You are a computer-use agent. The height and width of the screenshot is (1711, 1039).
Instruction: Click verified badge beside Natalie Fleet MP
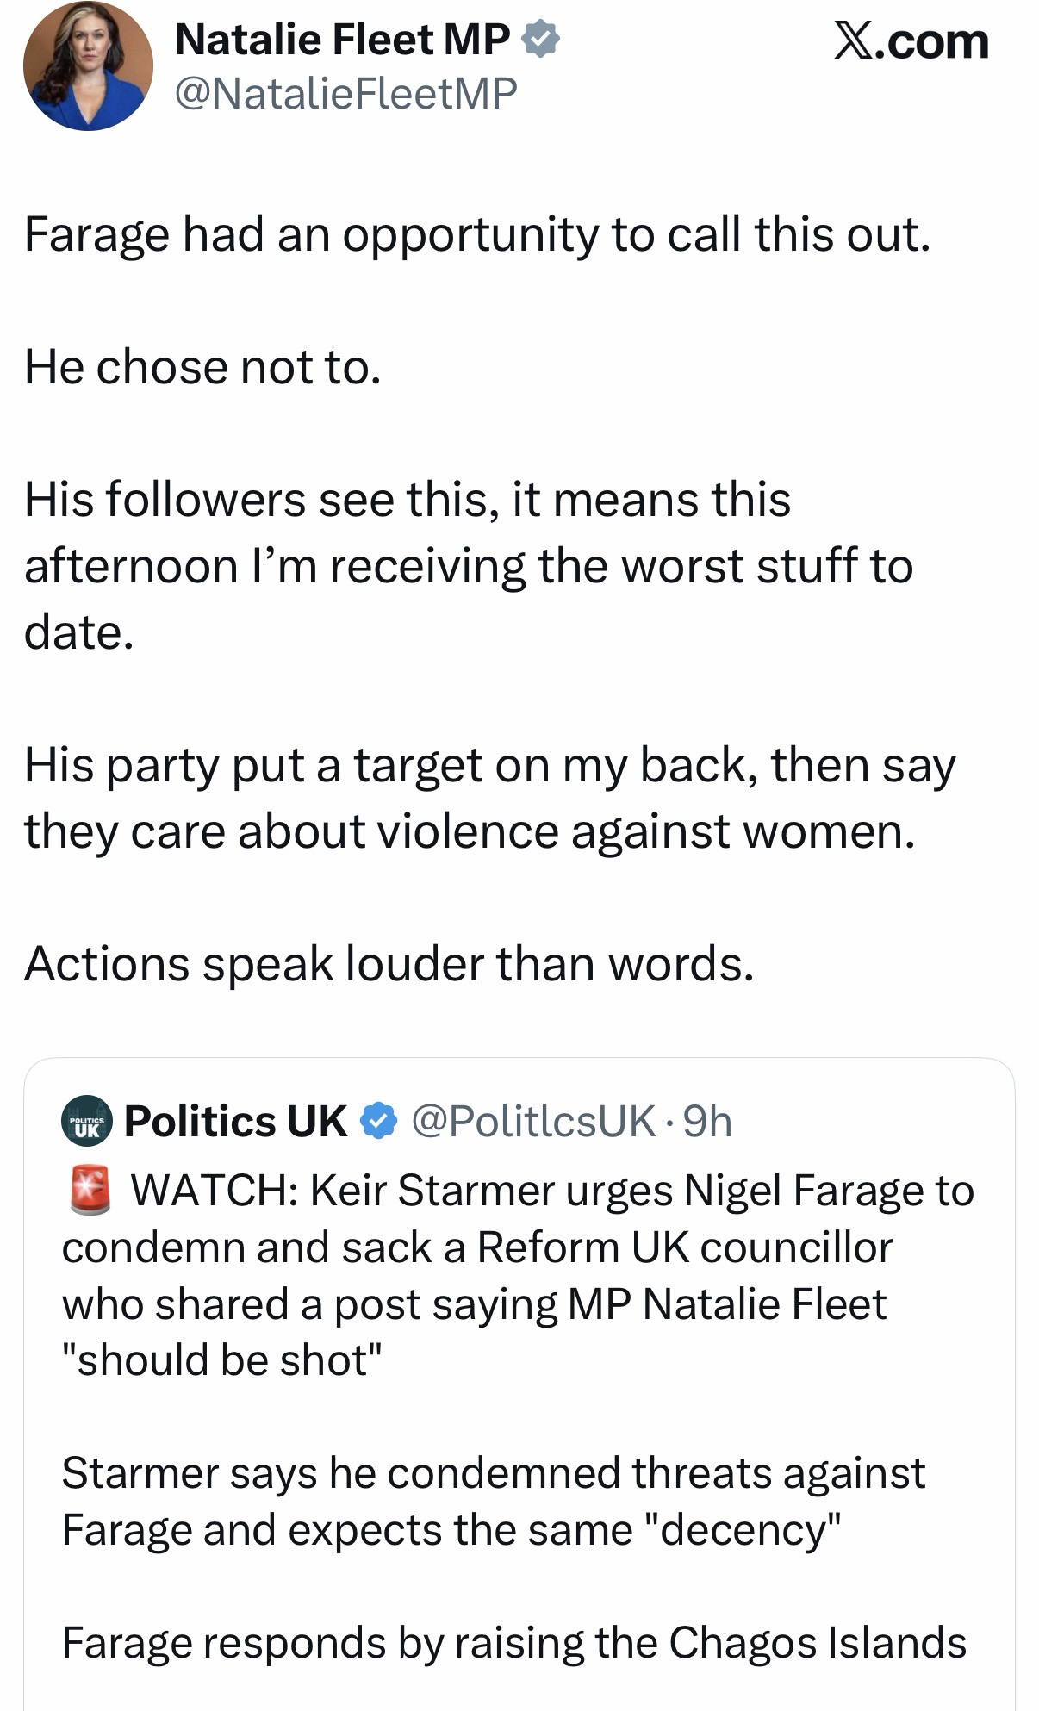pyautogui.click(x=542, y=40)
